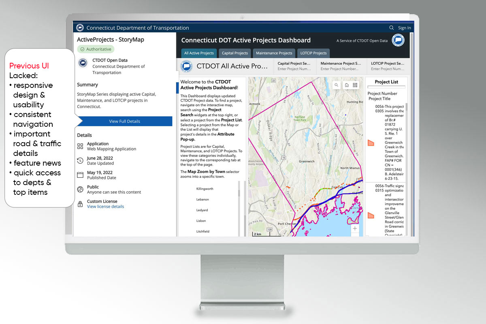Select the LOTCIP Projects tab
The height and width of the screenshot is (324, 486).
click(313, 53)
